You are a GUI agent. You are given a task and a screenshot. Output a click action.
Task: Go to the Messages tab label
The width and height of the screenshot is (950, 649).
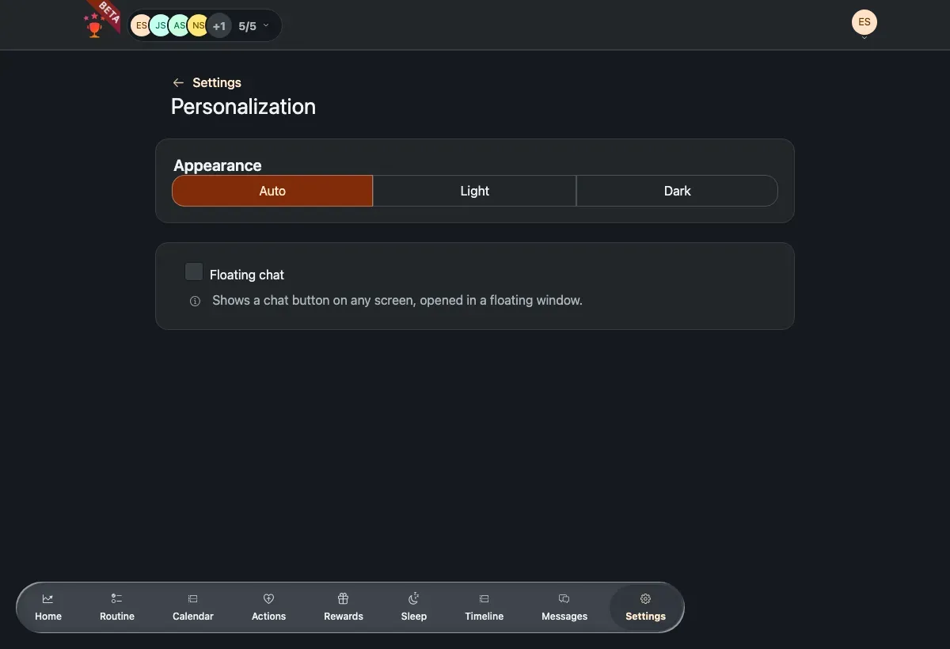pyautogui.click(x=564, y=616)
